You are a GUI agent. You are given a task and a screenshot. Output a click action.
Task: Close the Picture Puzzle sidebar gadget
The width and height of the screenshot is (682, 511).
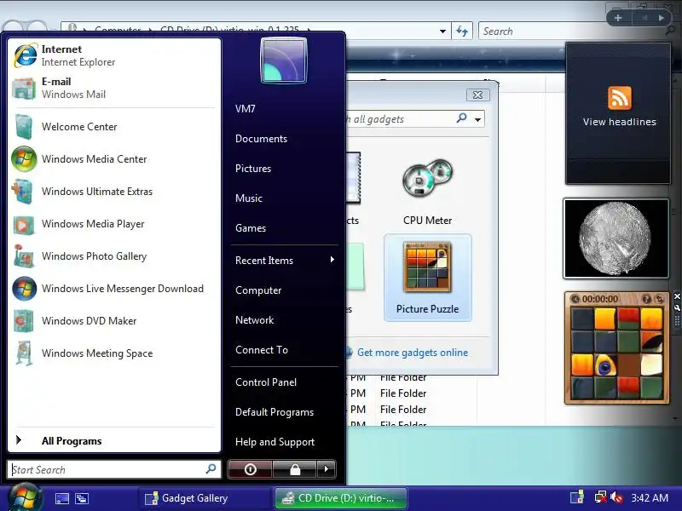coord(677,296)
